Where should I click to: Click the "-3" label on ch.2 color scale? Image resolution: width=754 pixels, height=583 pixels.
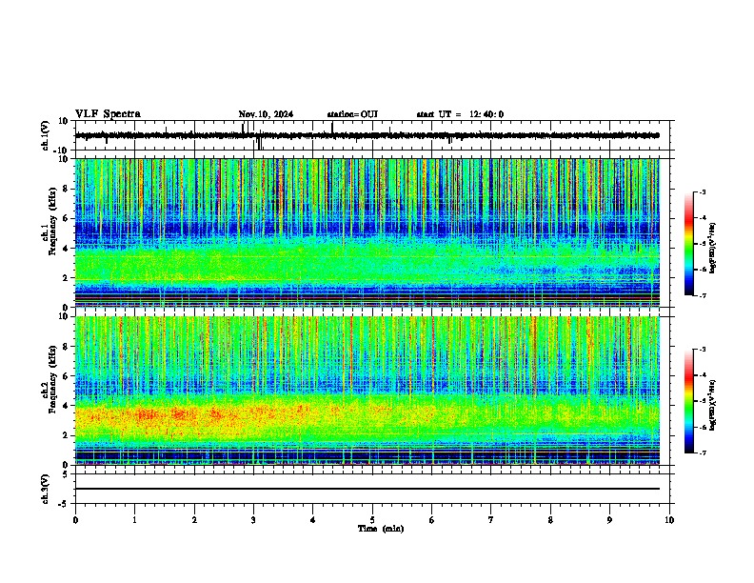point(702,350)
